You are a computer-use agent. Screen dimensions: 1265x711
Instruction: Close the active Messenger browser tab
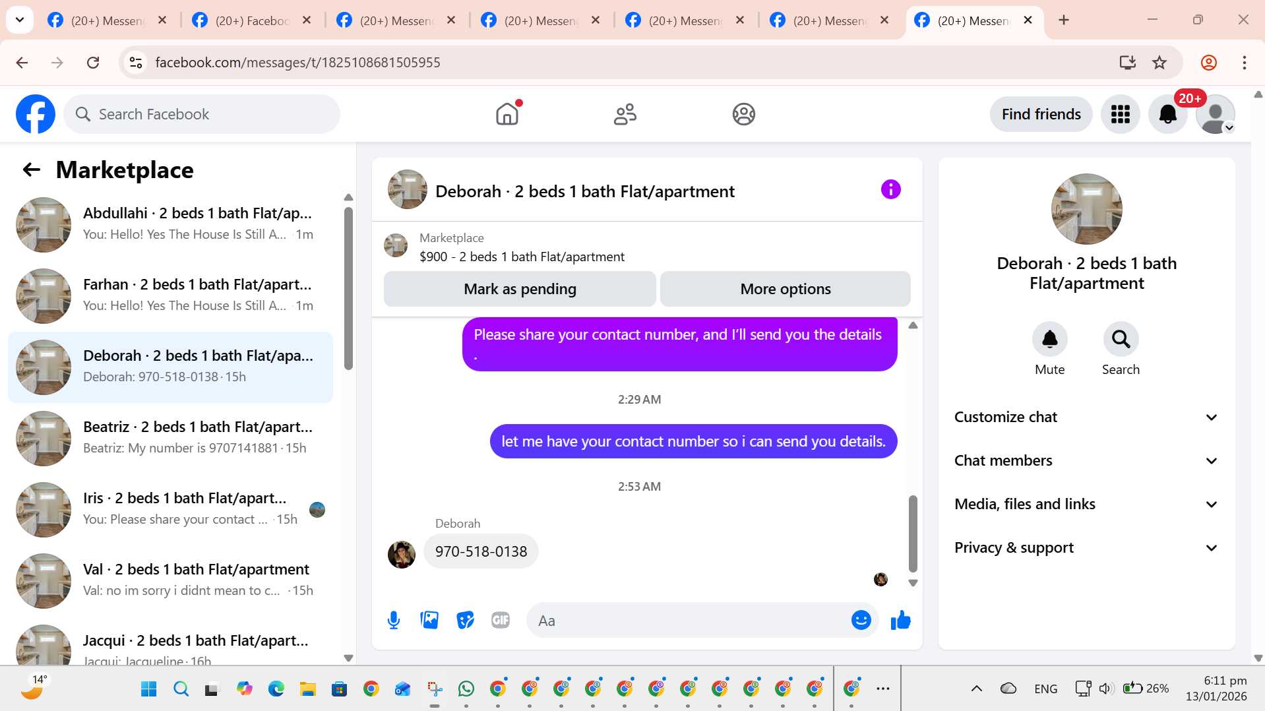pyautogui.click(x=1028, y=20)
